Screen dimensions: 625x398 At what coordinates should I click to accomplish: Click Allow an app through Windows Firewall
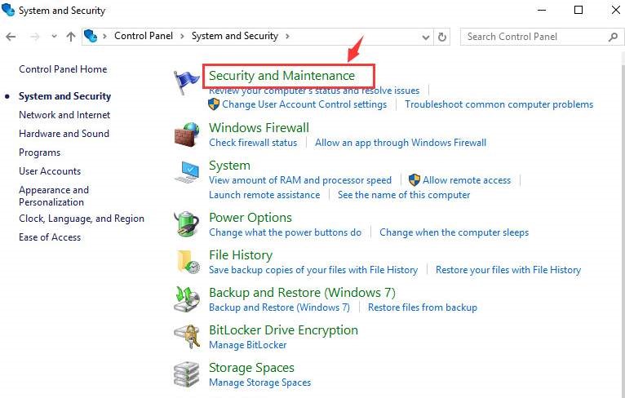coord(401,143)
